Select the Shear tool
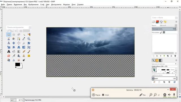Image resolution: width=181 pixels, height=102 pixels. [14, 47]
